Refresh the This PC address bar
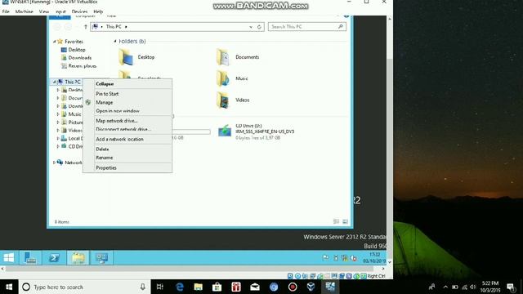Viewport: 523px width, 294px height. pyautogui.click(x=259, y=27)
